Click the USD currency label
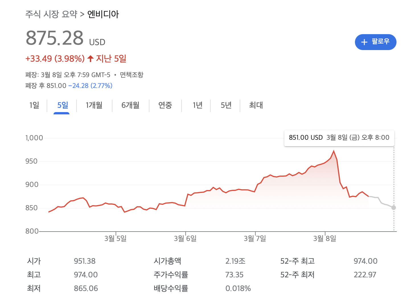Image resolution: width=415 pixels, height=301 pixels. [x=97, y=42]
